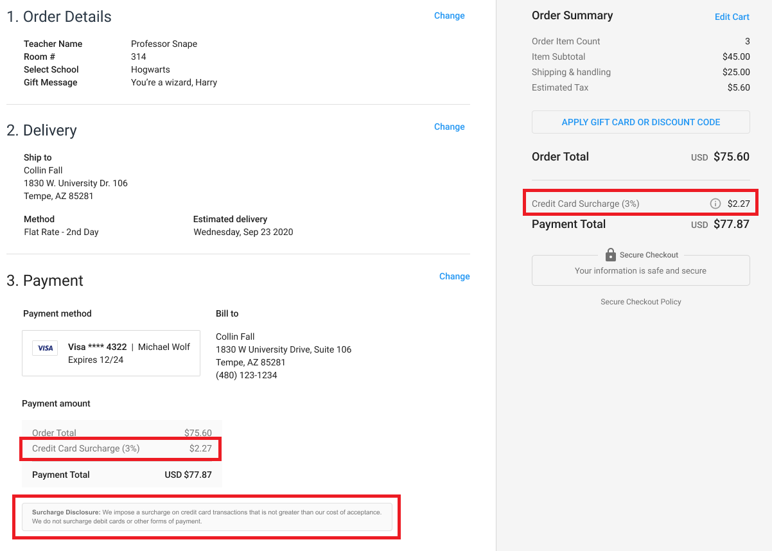Click the $77.87 Payment Total in Order Summary
772x551 pixels.
731,225
